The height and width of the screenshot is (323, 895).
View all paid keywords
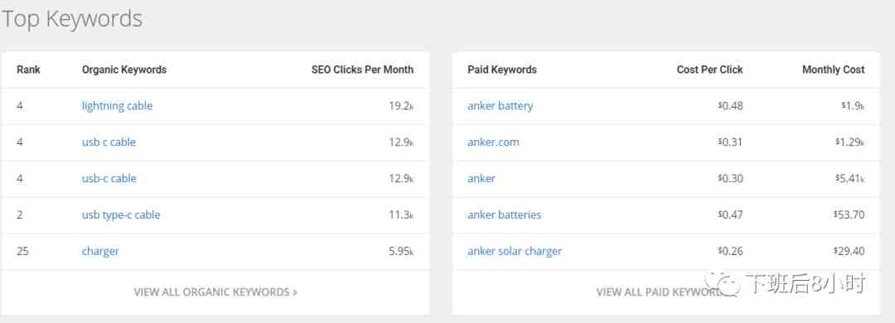pyautogui.click(x=660, y=292)
